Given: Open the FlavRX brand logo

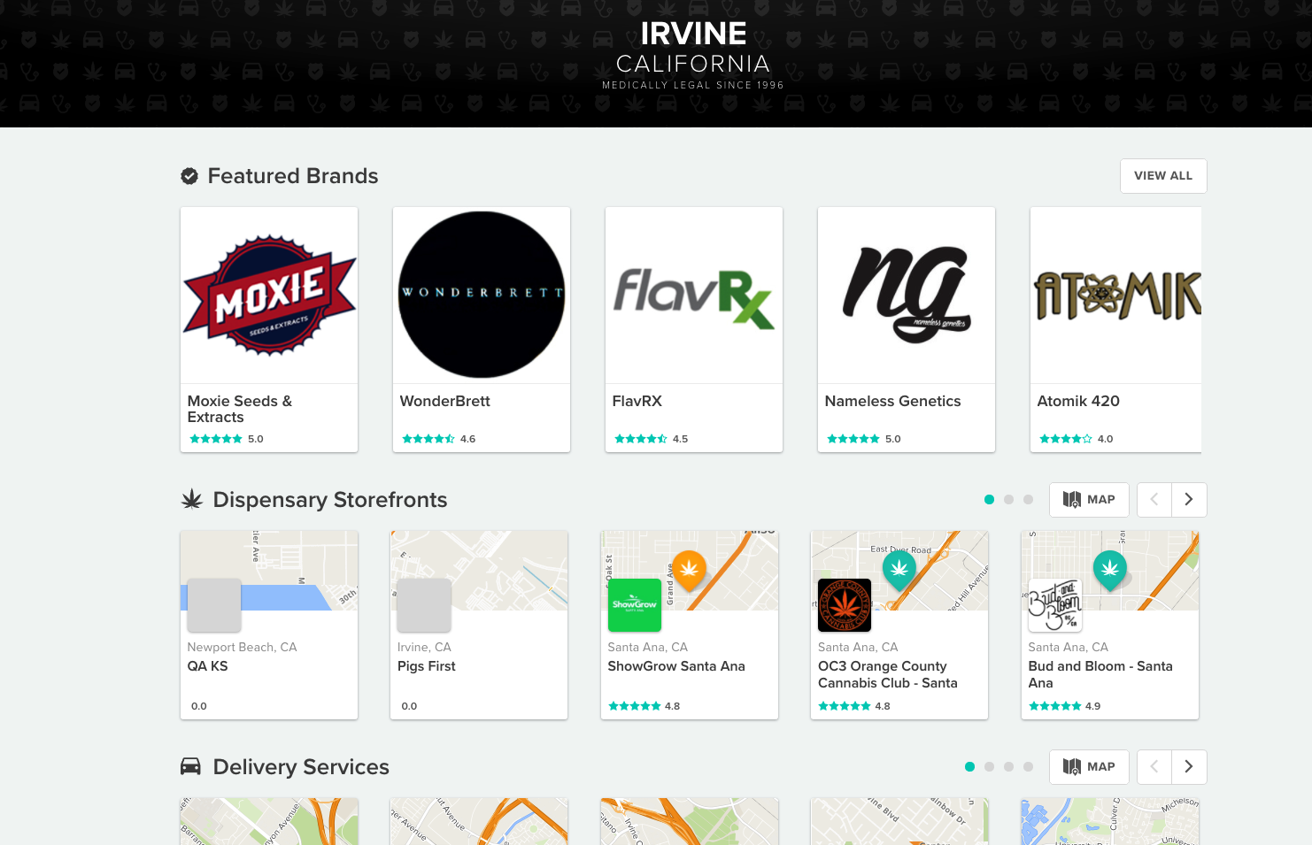Looking at the screenshot, I should click(694, 298).
